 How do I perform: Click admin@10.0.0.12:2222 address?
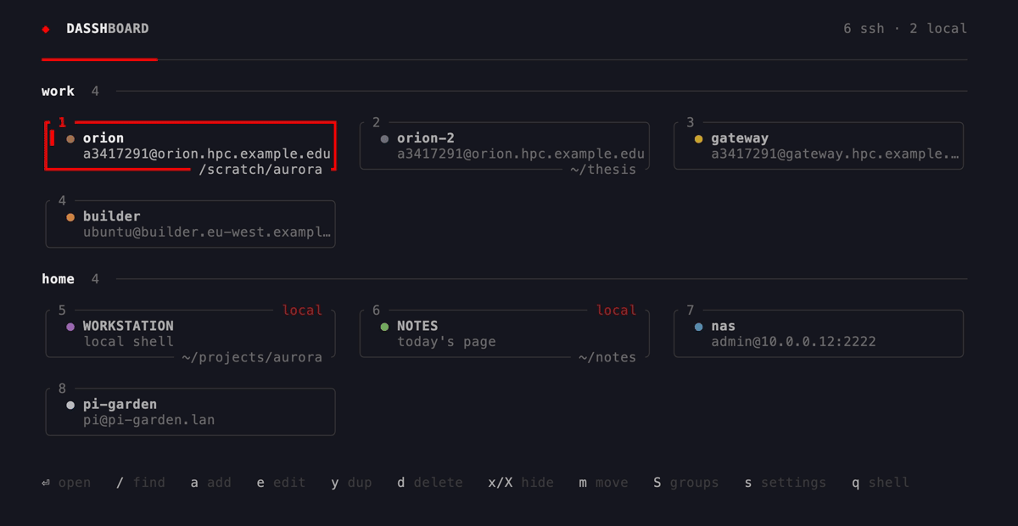(x=794, y=342)
